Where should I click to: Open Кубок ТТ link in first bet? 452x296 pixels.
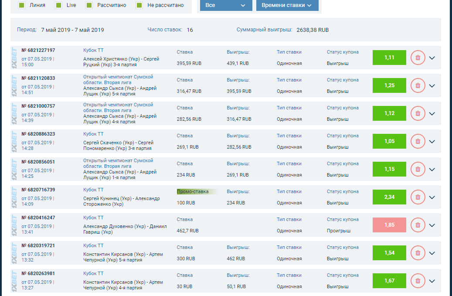click(93, 51)
